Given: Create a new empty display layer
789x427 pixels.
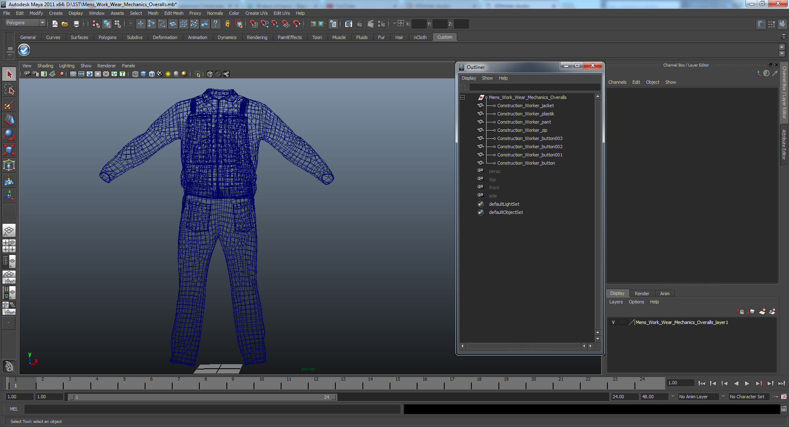Looking at the screenshot, I should click(x=762, y=312).
